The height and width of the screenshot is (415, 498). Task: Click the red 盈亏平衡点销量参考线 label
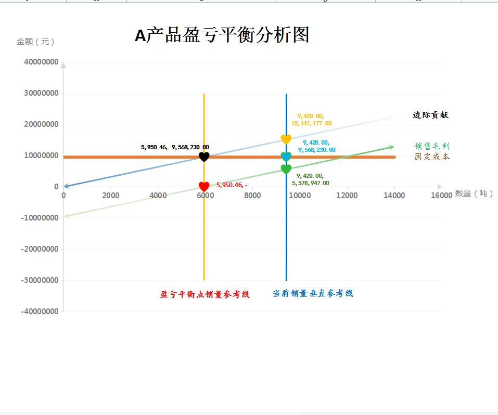click(x=204, y=293)
